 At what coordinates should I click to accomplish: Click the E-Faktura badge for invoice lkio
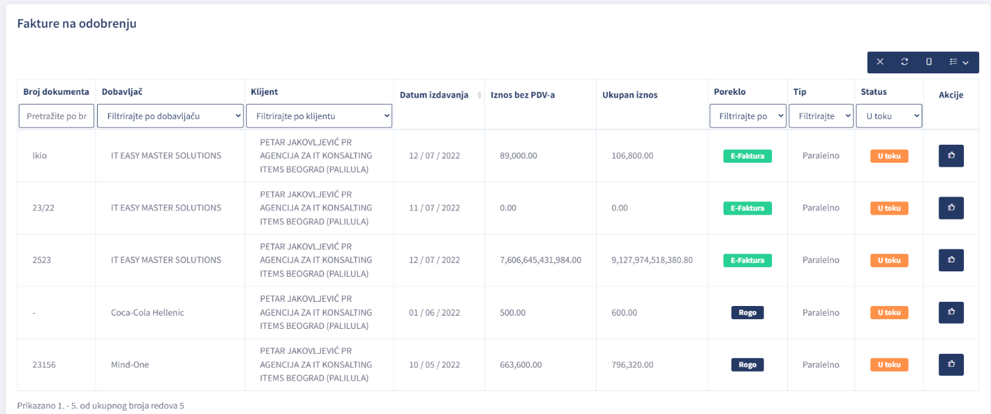747,156
